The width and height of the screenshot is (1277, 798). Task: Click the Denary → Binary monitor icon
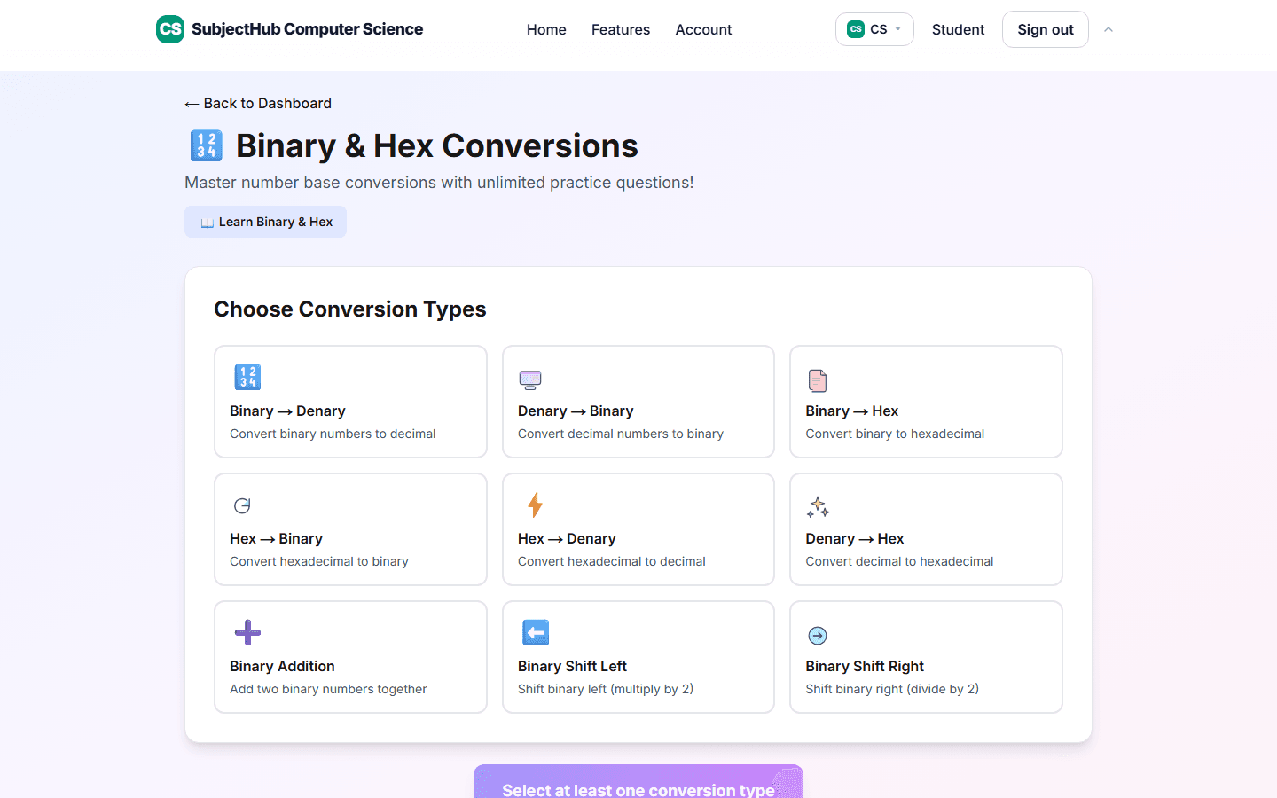[530, 379]
